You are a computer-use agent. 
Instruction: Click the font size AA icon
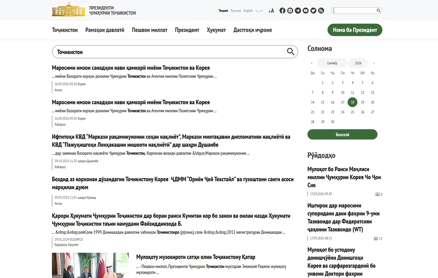point(271,11)
